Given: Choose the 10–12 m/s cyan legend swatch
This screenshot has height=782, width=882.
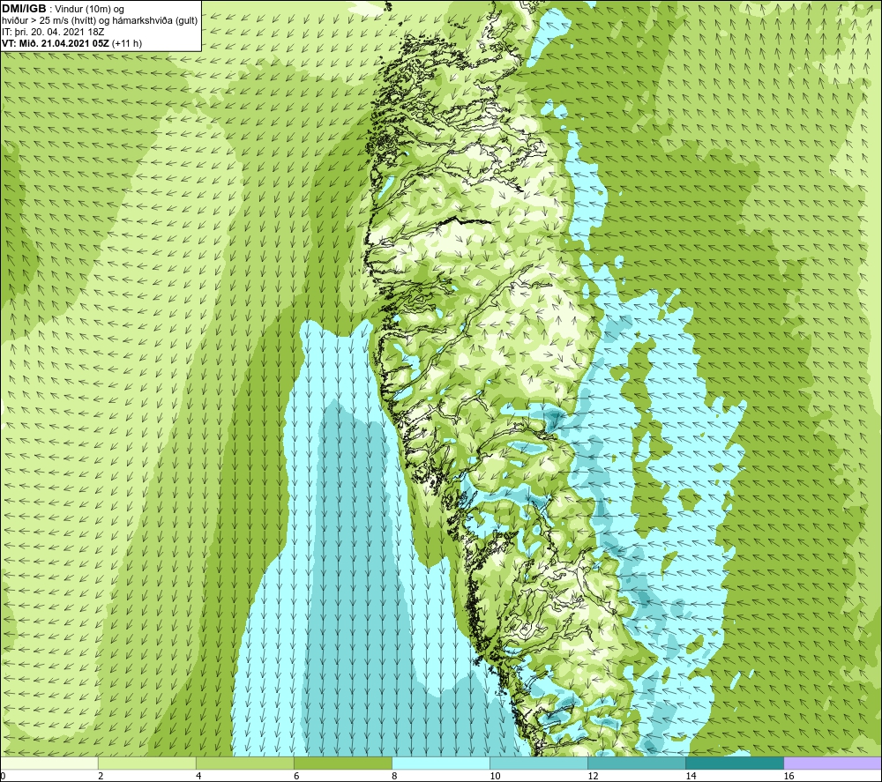Looking at the screenshot, I should (539, 763).
